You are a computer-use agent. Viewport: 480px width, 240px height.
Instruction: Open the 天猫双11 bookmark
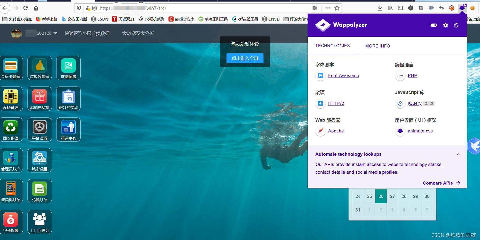(x=123, y=19)
